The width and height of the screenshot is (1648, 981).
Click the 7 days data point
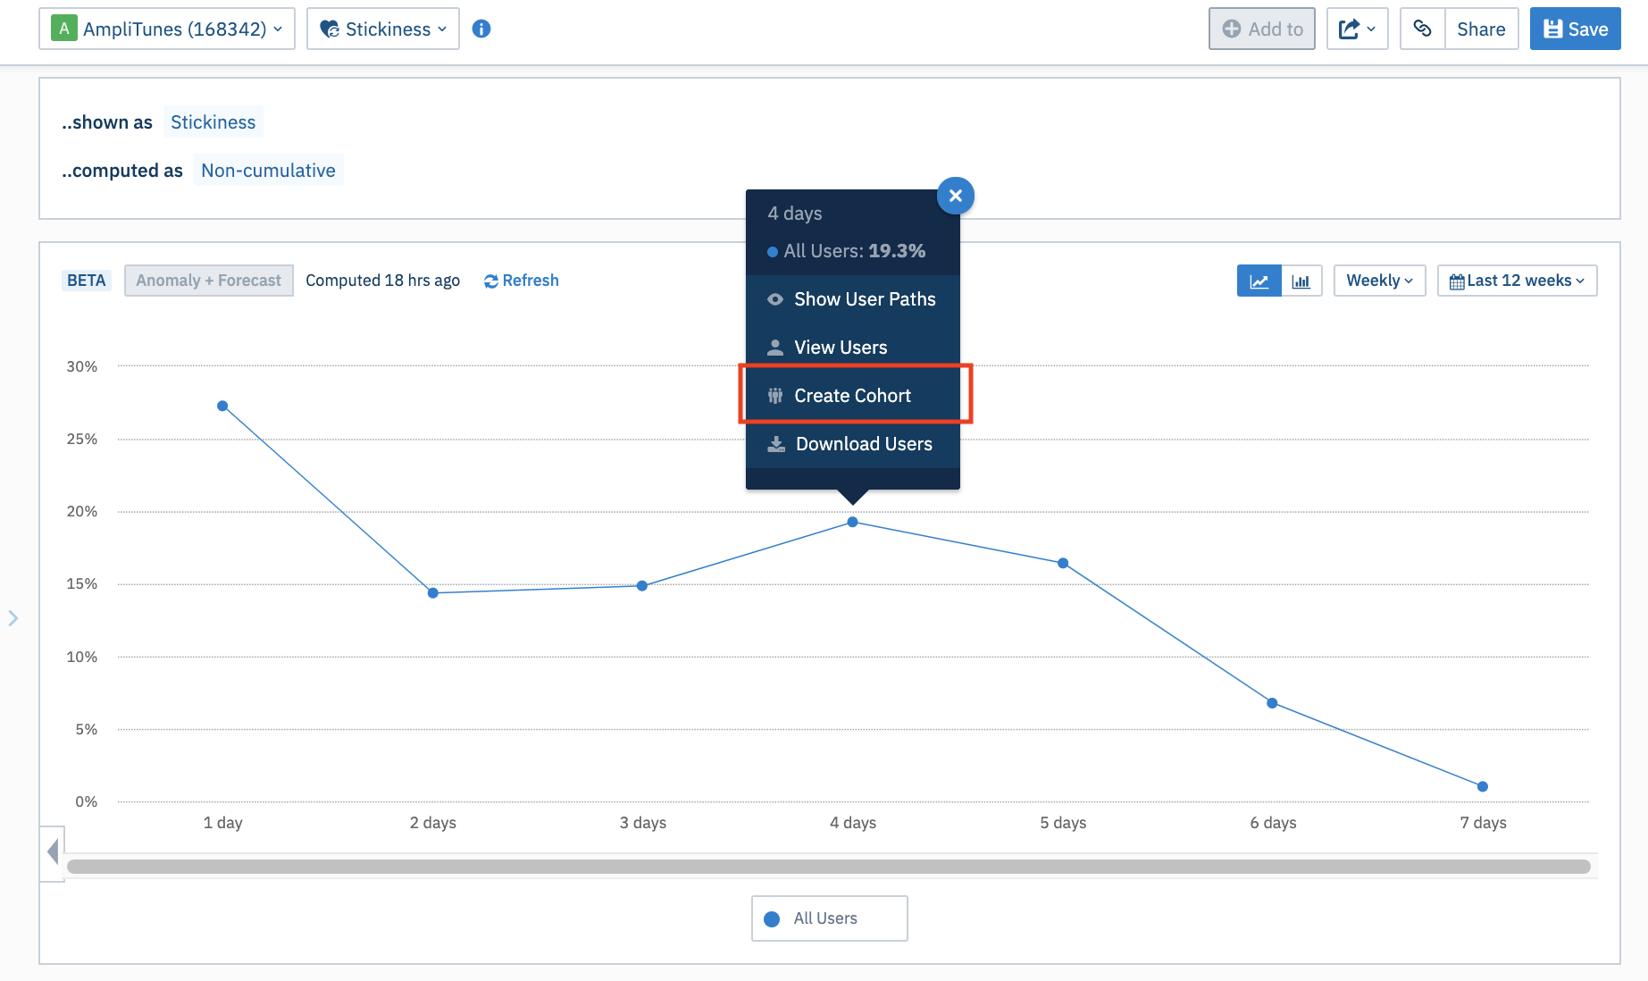[1483, 786]
